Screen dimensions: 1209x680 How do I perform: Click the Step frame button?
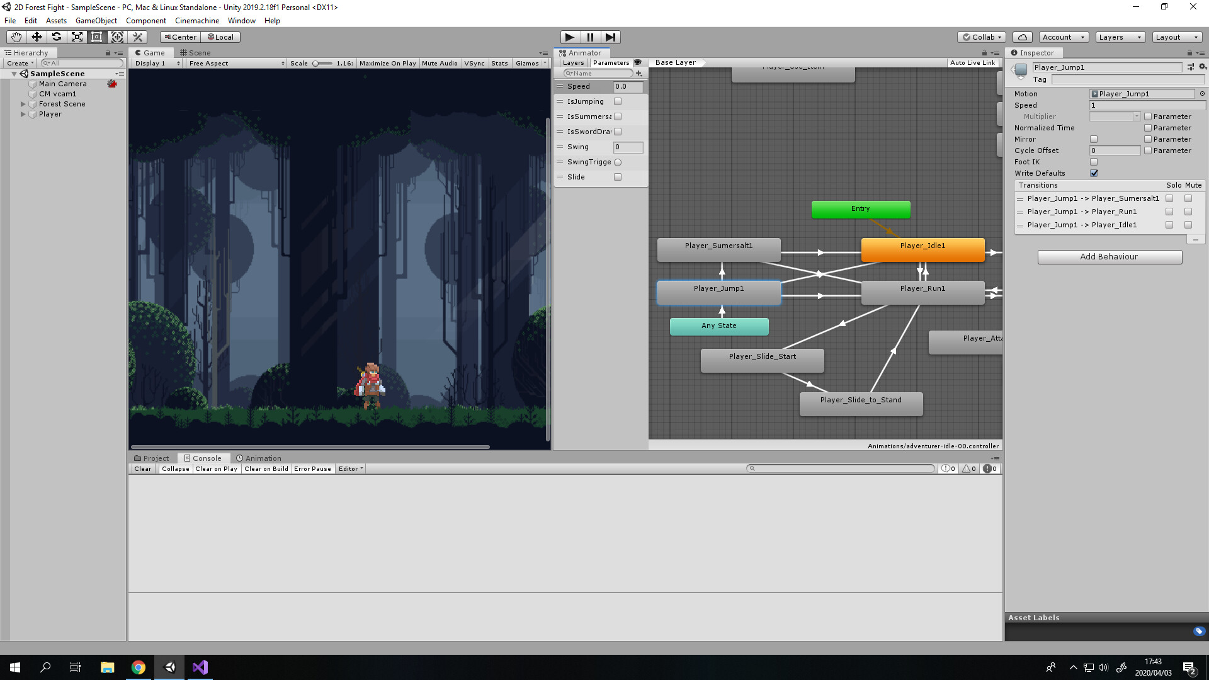[x=610, y=37]
